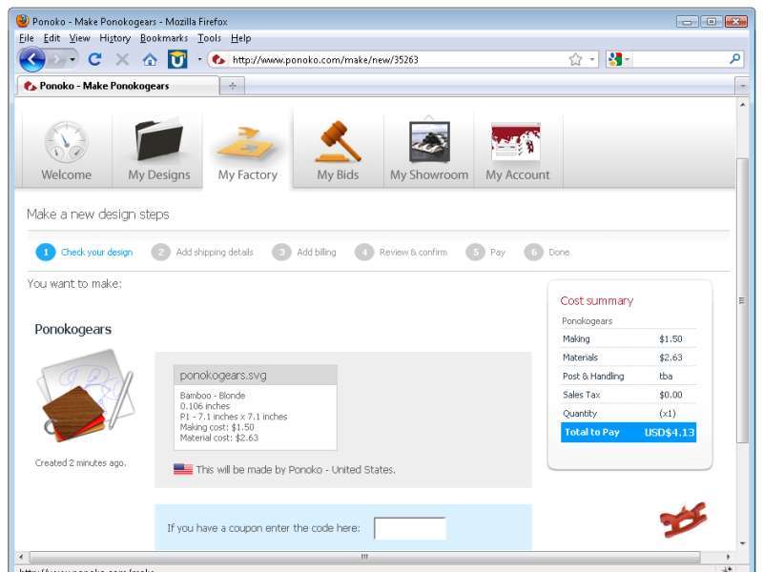Reload the current page

(x=94, y=60)
